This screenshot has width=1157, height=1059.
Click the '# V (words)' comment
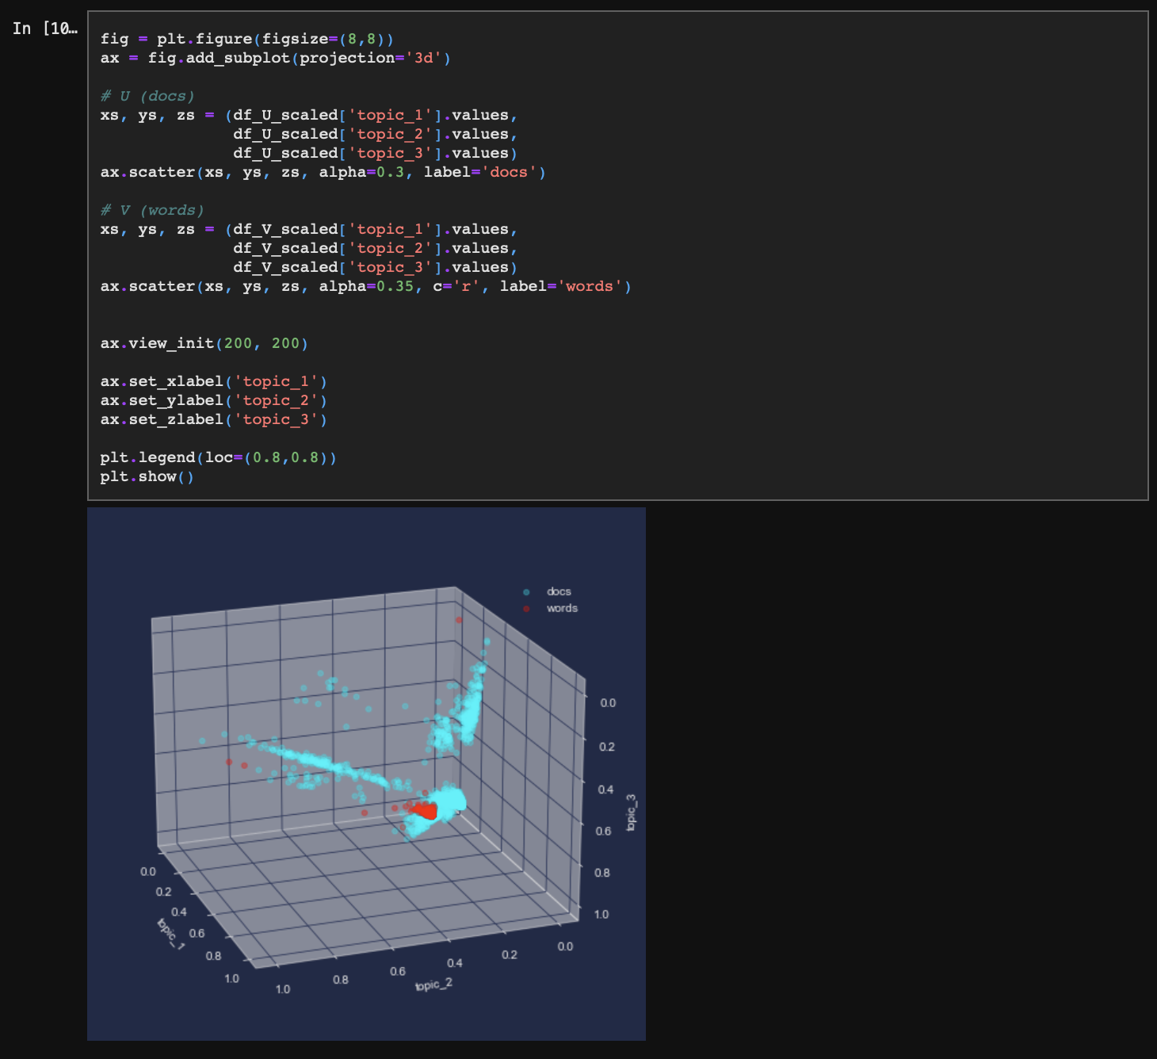(152, 210)
